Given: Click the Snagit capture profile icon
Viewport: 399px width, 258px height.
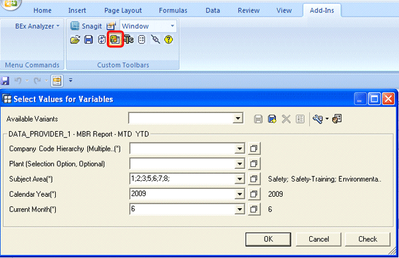Looking at the screenshot, I should [x=111, y=26].
